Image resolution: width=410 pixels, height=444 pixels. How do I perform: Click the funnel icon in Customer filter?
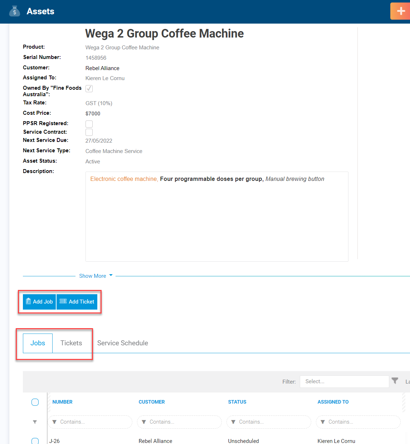click(144, 422)
